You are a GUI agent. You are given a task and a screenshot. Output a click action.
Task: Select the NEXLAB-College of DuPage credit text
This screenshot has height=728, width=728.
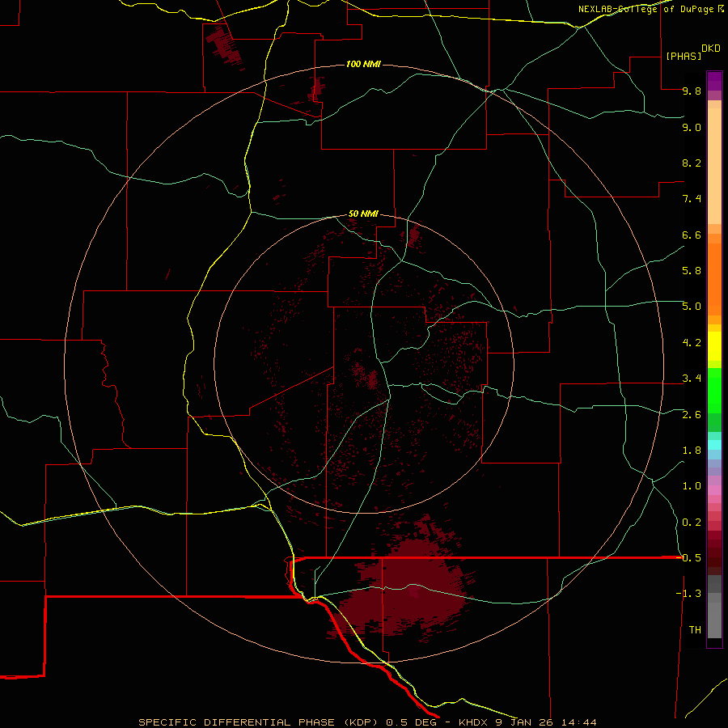[646, 9]
